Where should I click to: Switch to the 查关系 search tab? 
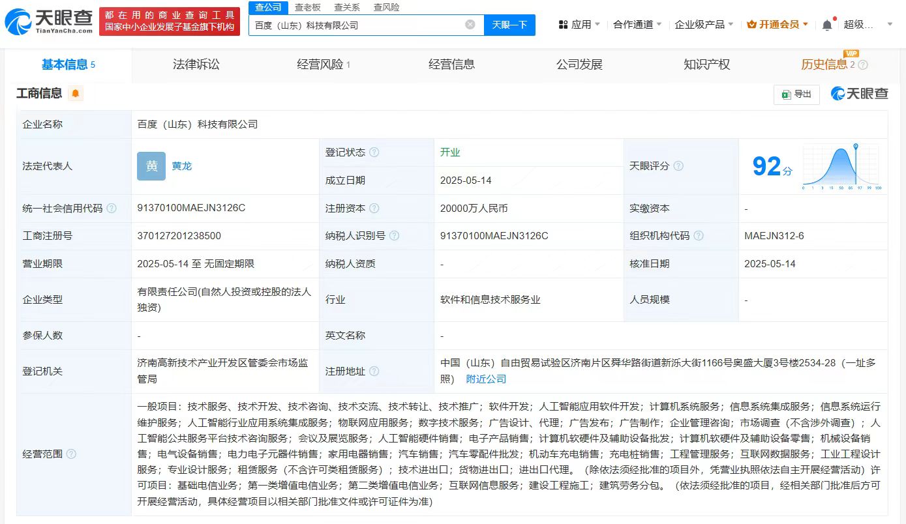(347, 7)
